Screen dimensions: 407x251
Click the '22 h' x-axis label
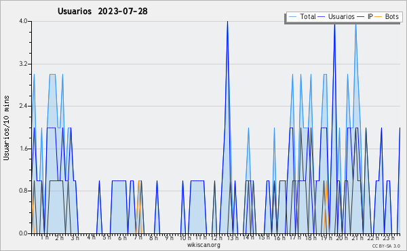tap(373, 237)
